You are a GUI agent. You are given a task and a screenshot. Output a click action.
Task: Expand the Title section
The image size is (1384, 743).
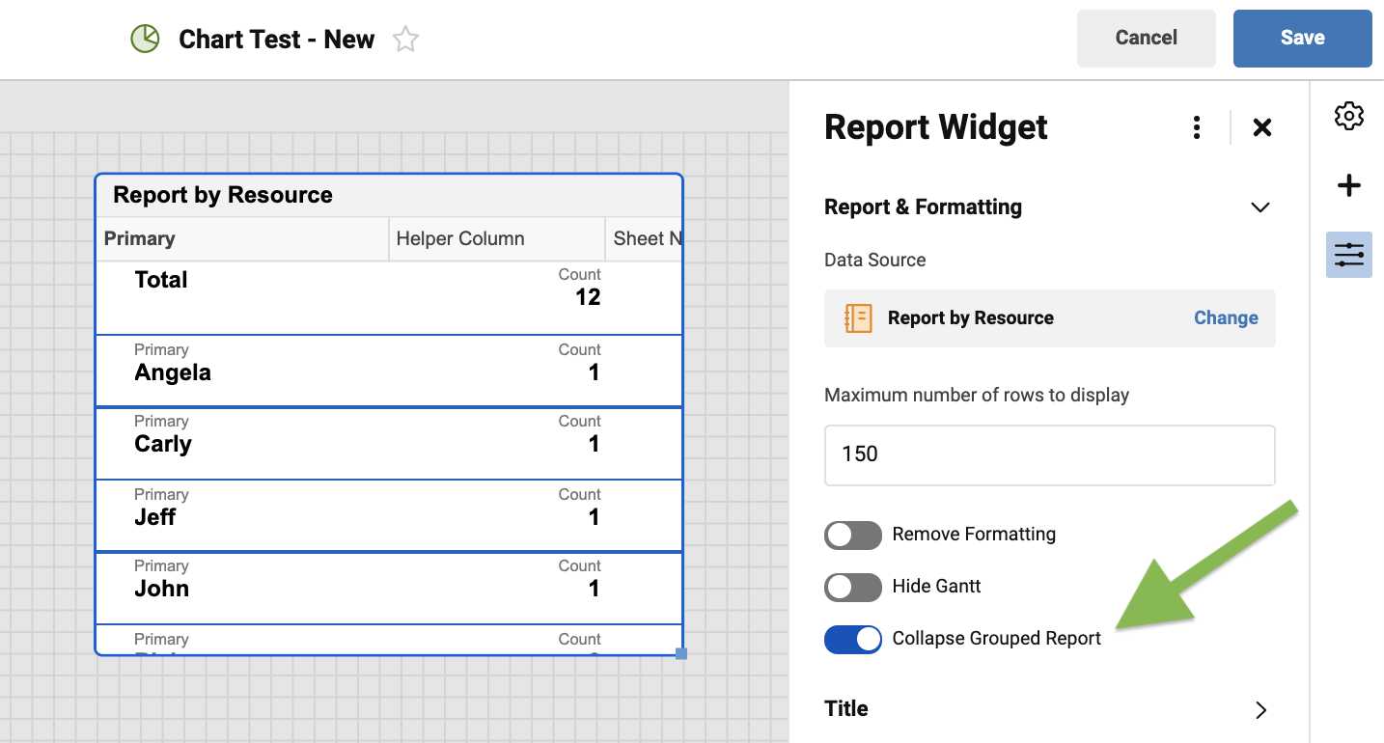(x=1259, y=709)
